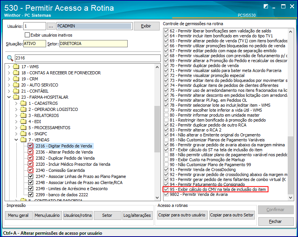This screenshot has width=298, height=237.
Task: Collapse the 7 - VENDAS subfolder
Action: [16, 140]
